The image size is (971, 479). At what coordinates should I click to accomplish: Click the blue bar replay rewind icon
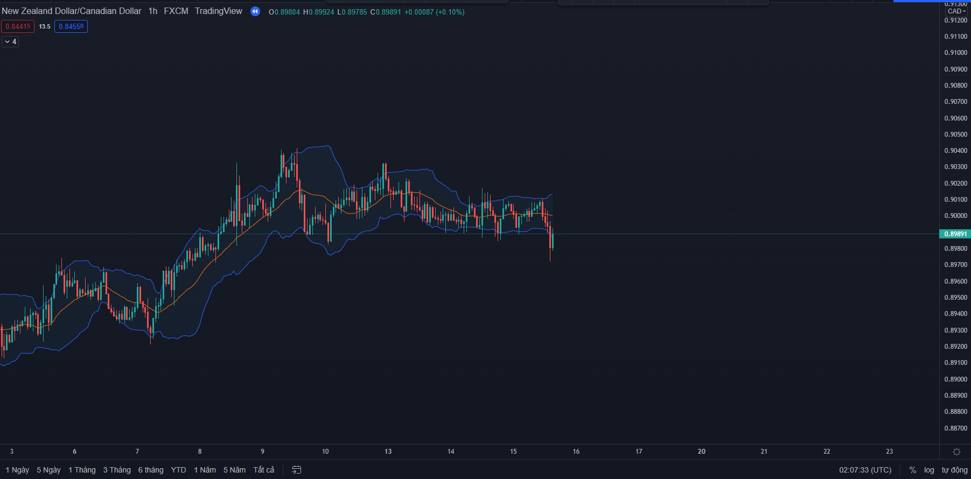[x=255, y=11]
